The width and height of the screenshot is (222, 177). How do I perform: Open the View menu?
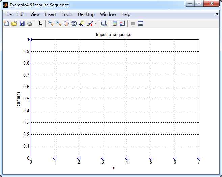click(35, 14)
